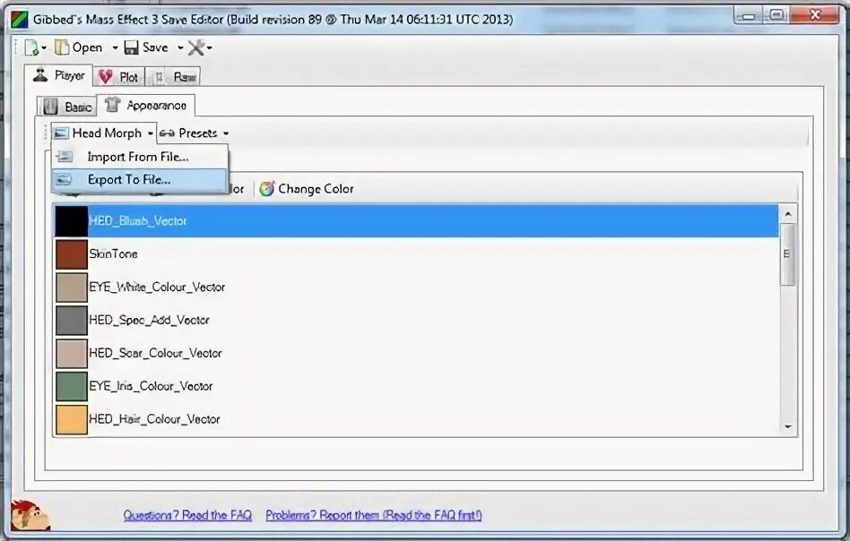Collapse the Head Morph dropdown arrow
This screenshot has height=541, width=850.
pos(150,133)
